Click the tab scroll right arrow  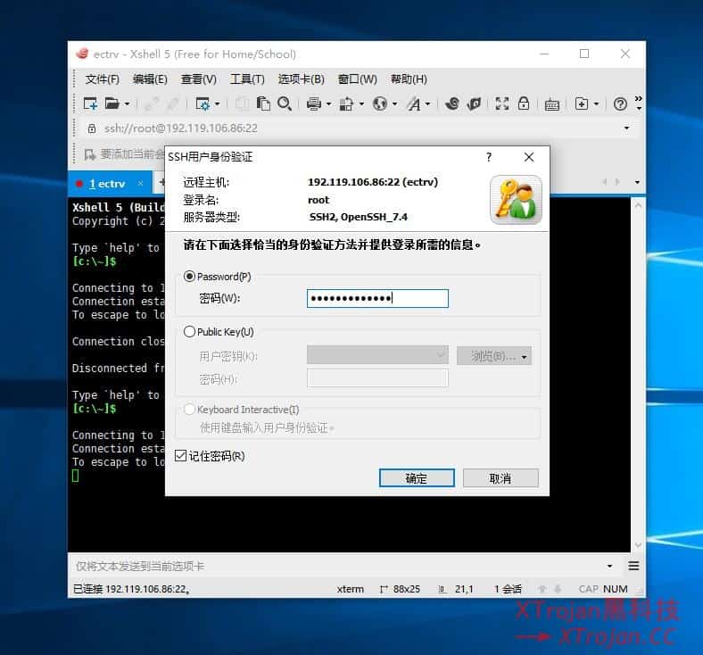click(x=618, y=182)
